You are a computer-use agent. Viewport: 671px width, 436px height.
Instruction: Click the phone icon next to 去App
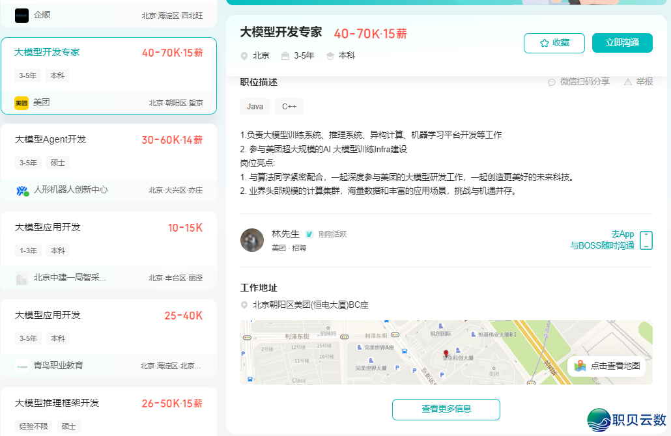point(646,240)
